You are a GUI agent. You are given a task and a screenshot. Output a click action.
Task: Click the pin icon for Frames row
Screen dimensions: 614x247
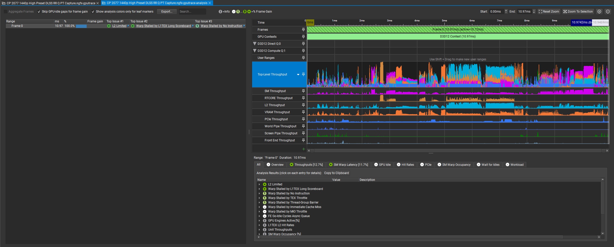click(x=303, y=30)
